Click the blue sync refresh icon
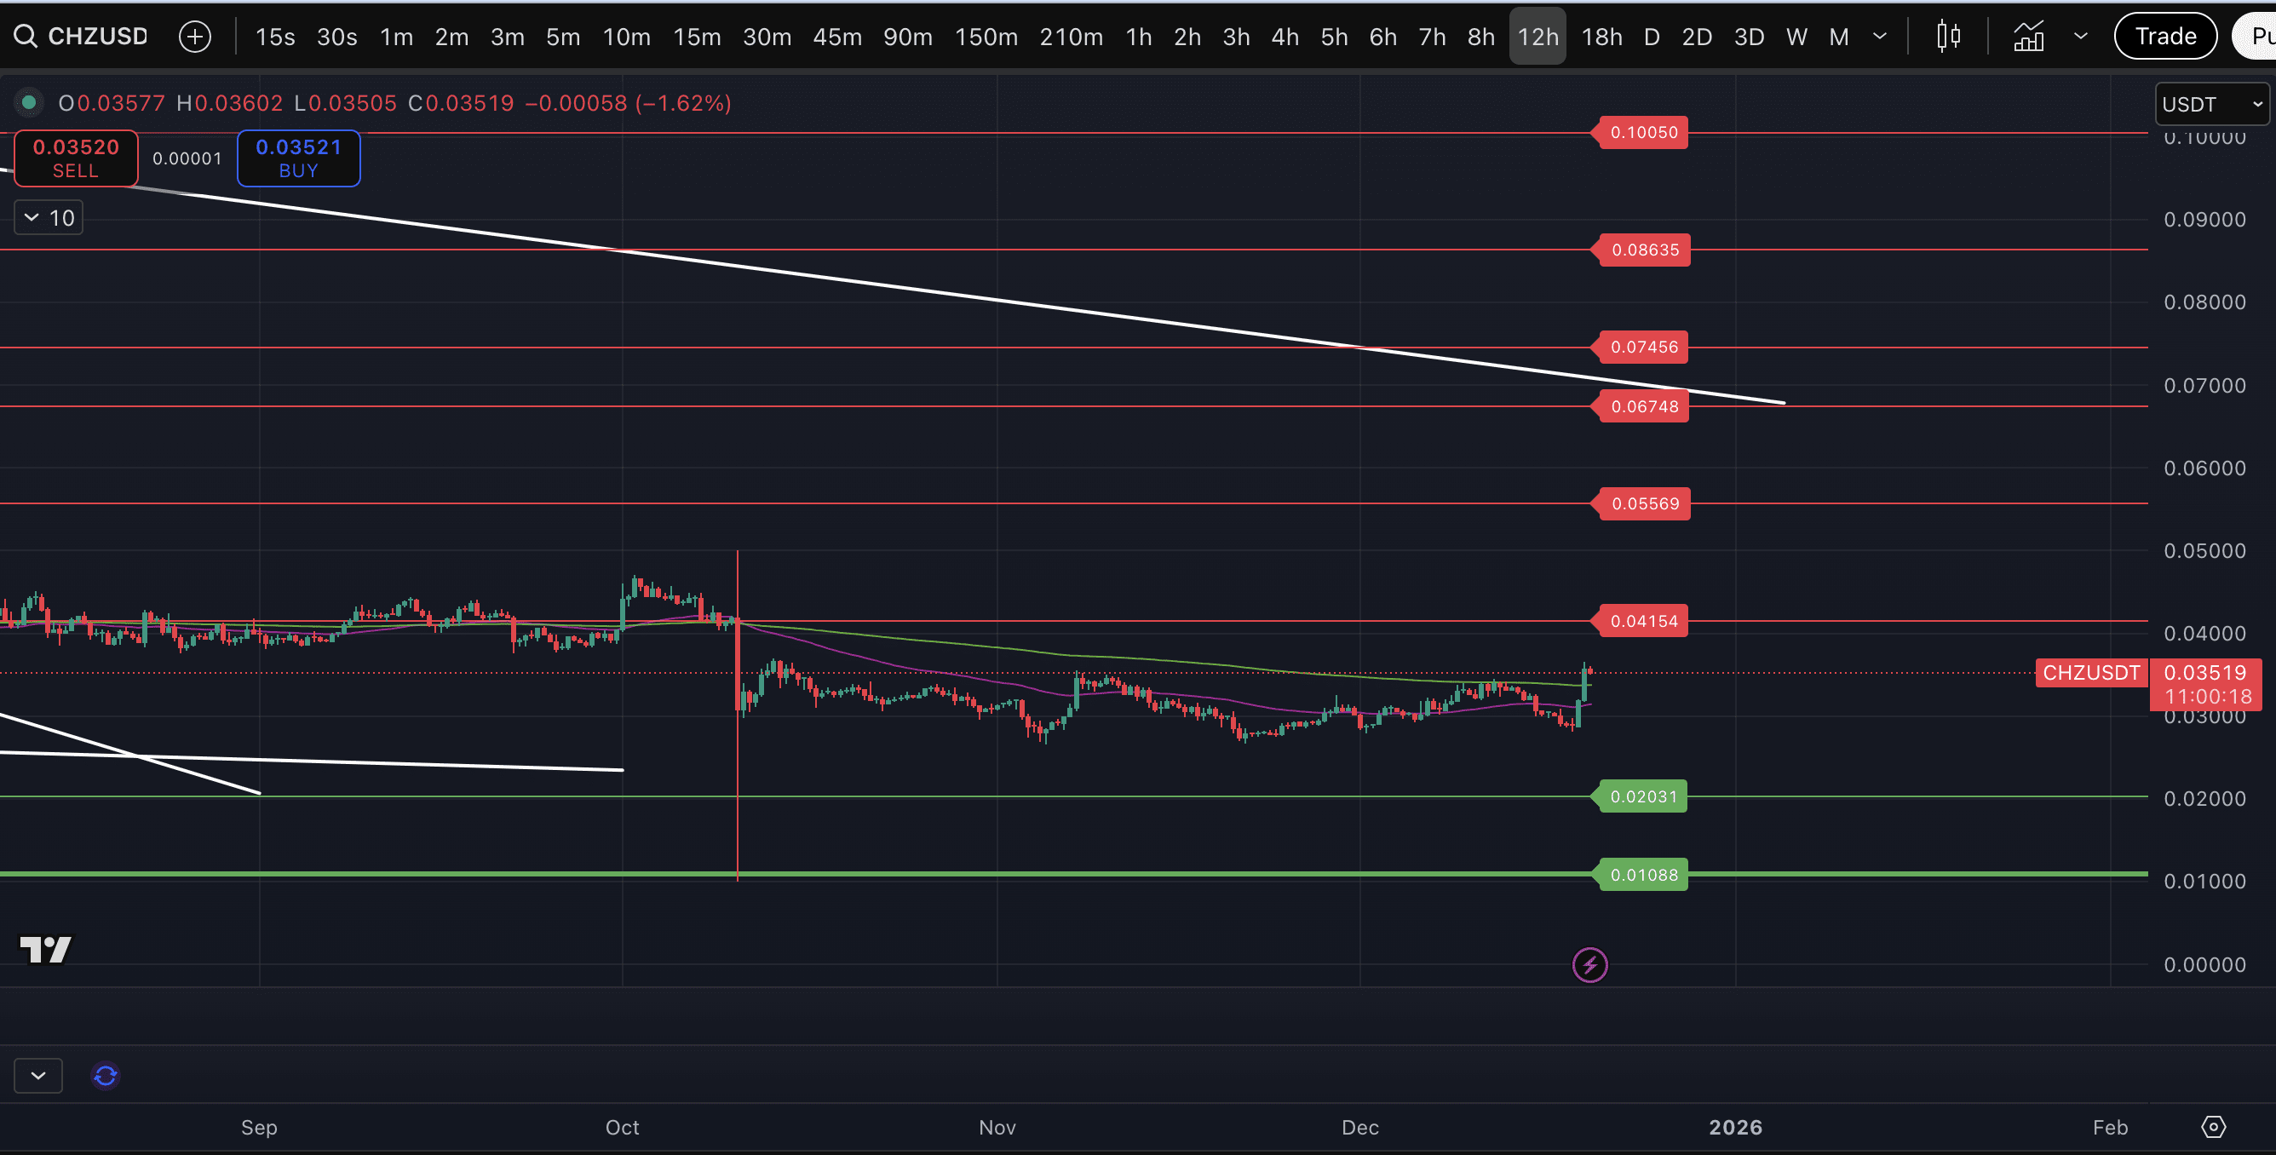Image resolution: width=2276 pixels, height=1155 pixels. (105, 1076)
